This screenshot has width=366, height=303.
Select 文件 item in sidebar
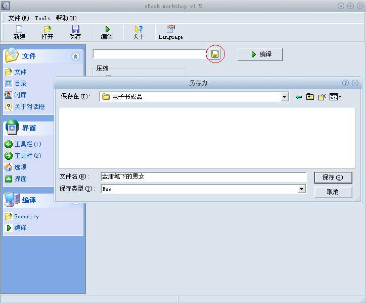click(16, 72)
